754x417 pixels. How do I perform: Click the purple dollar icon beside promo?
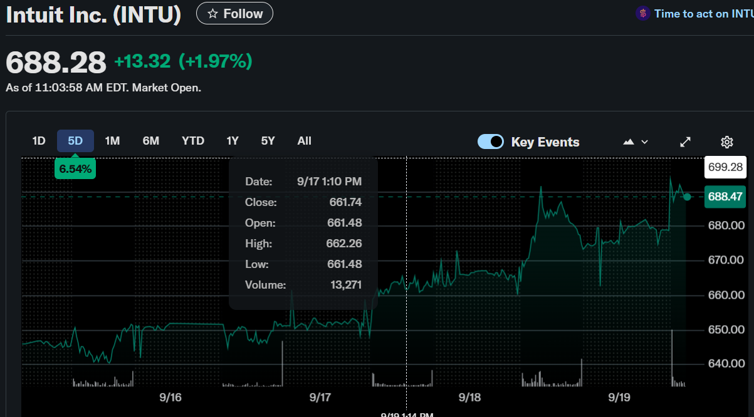[642, 13]
